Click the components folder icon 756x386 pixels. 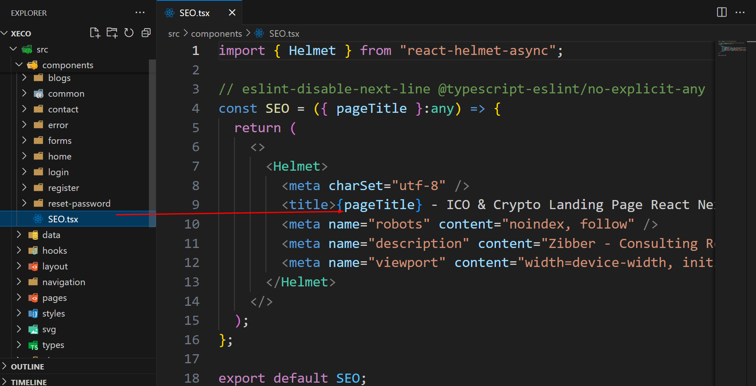click(x=32, y=65)
